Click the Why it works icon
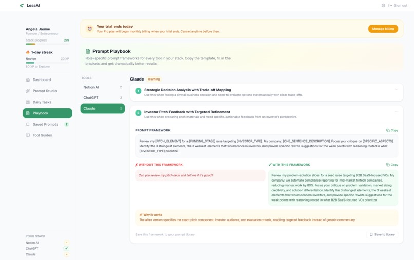 (x=141, y=215)
